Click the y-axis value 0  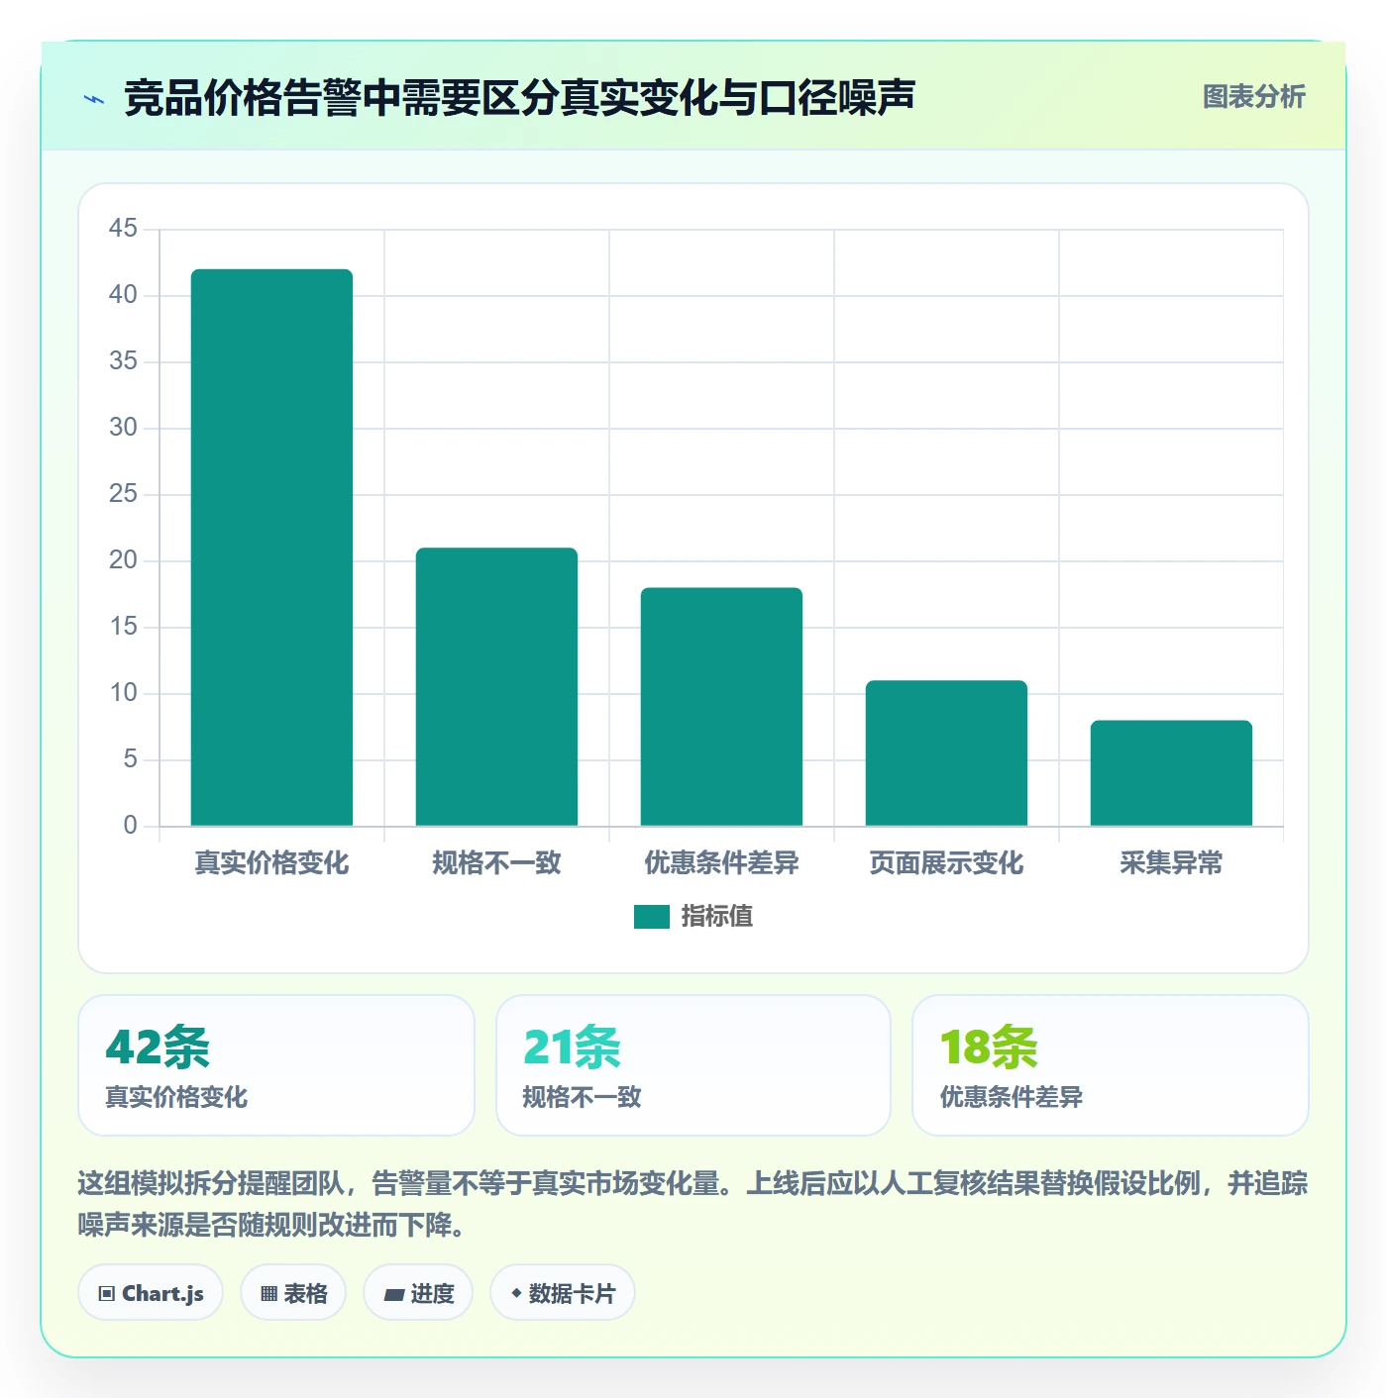point(130,826)
